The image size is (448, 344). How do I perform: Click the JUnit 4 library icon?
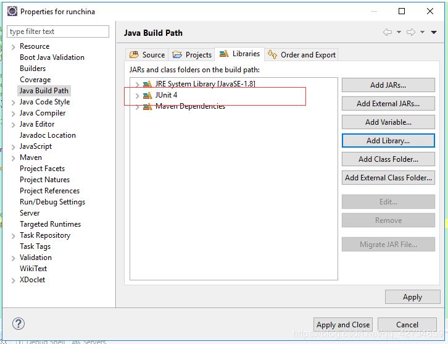[147, 95]
